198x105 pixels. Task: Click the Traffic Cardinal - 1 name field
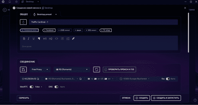coord(103,22)
